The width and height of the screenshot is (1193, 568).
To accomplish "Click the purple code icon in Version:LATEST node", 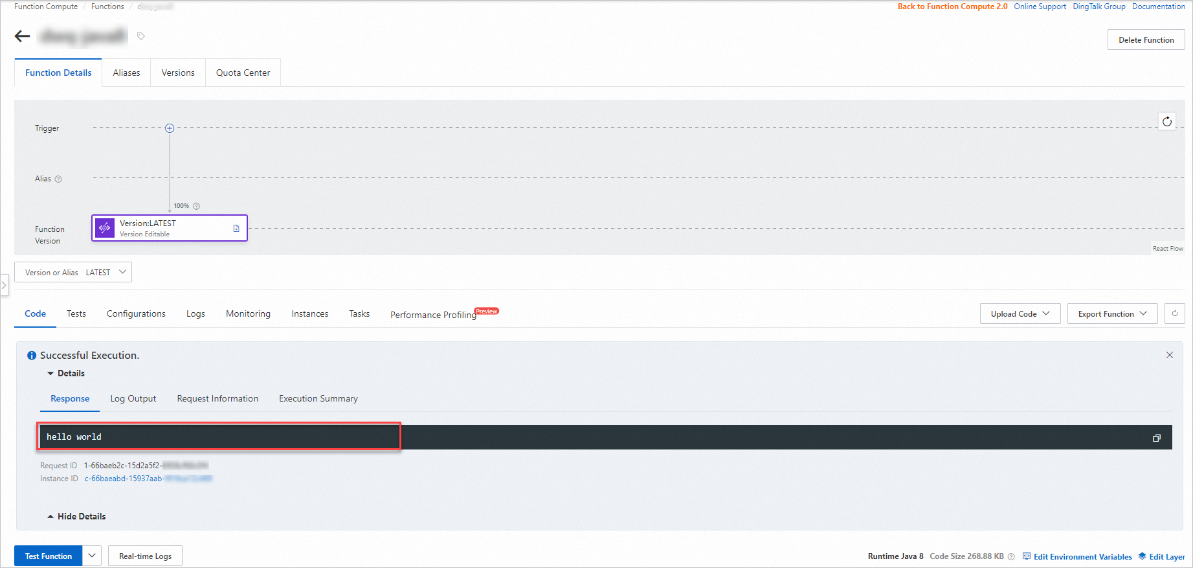I will point(105,228).
